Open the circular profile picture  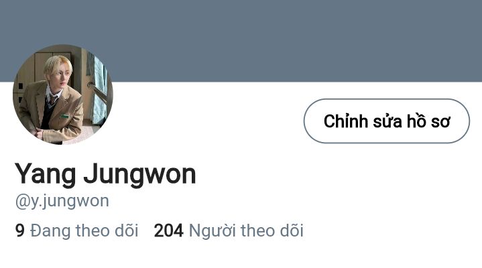click(63, 94)
